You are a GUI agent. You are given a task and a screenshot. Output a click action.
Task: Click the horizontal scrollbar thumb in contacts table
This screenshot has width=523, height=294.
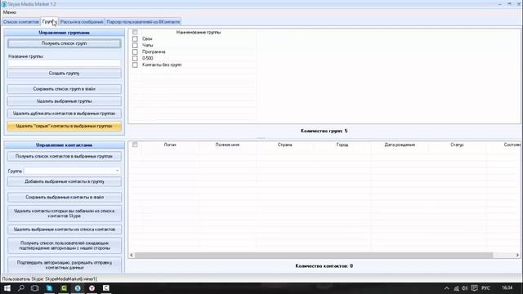pos(314,255)
